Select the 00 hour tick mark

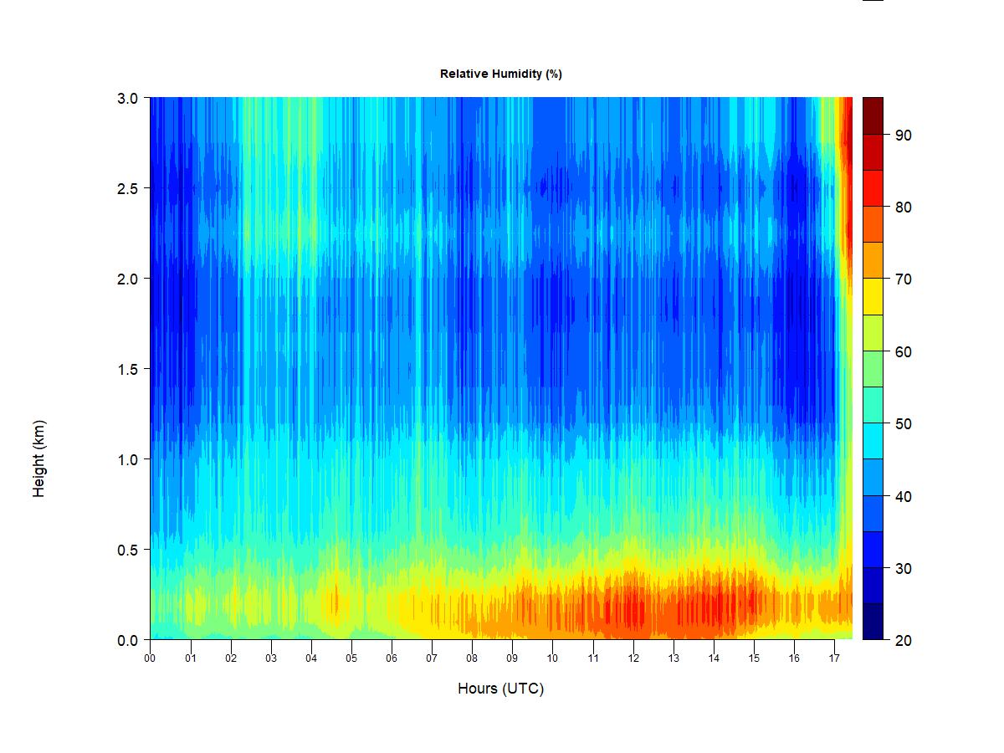pyautogui.click(x=151, y=658)
